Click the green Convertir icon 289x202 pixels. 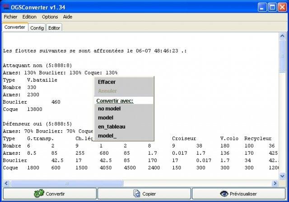point(39,193)
